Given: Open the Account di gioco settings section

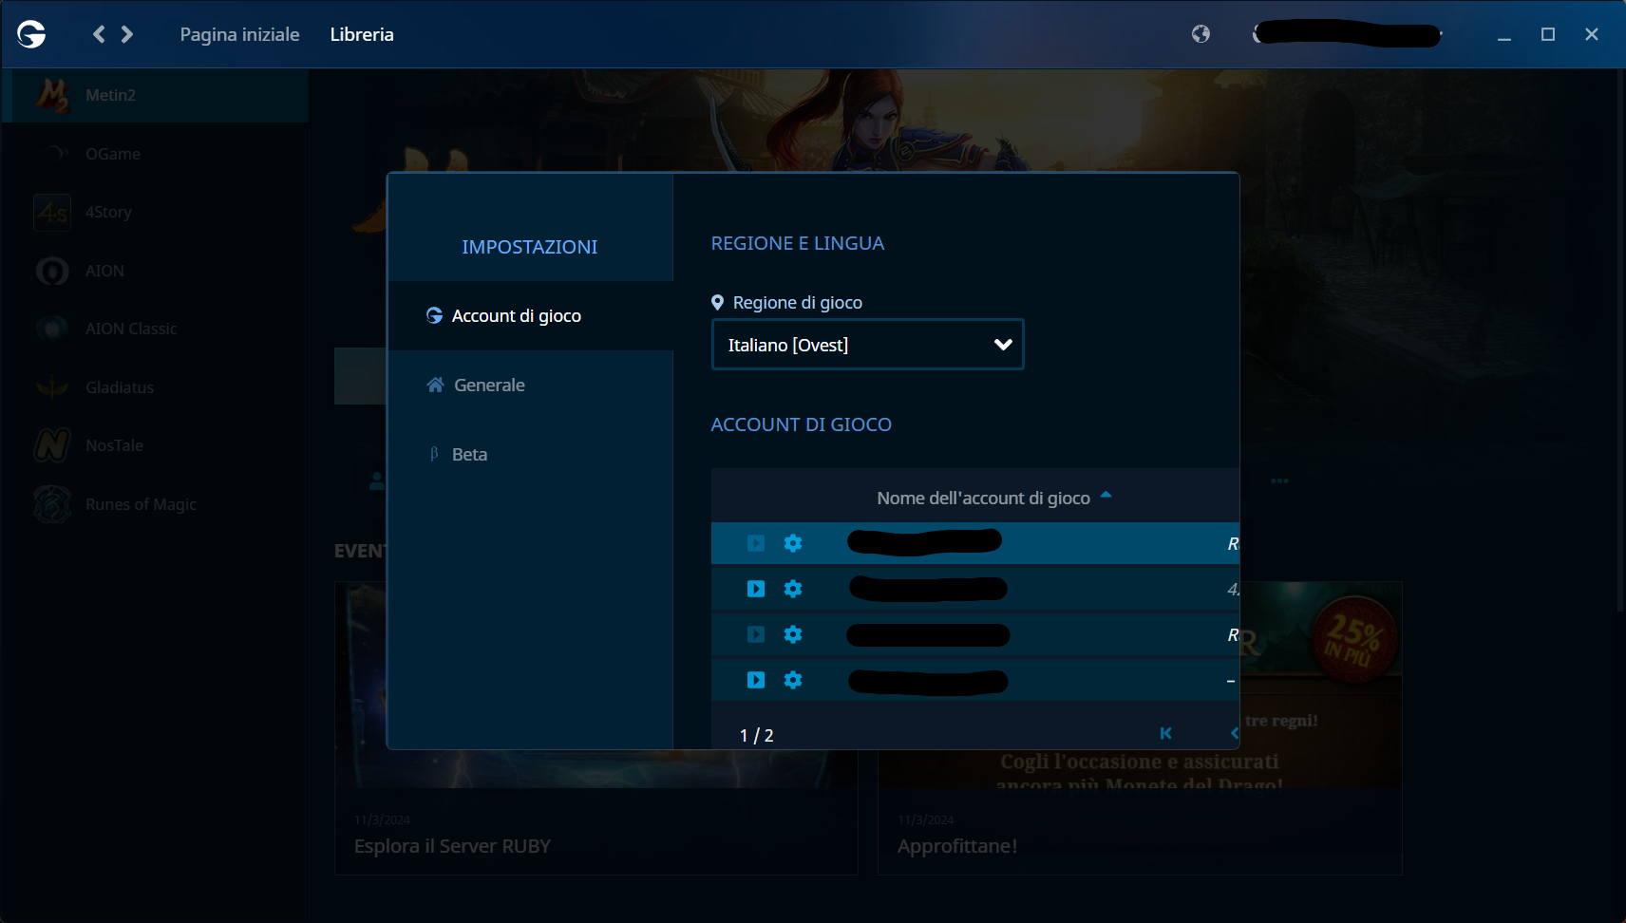Looking at the screenshot, I should tap(530, 315).
